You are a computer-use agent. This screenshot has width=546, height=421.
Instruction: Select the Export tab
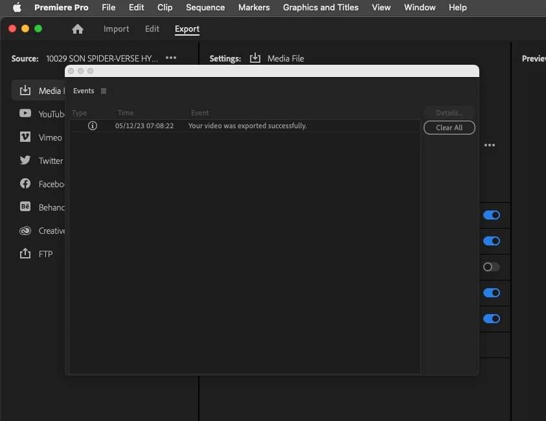pos(187,29)
